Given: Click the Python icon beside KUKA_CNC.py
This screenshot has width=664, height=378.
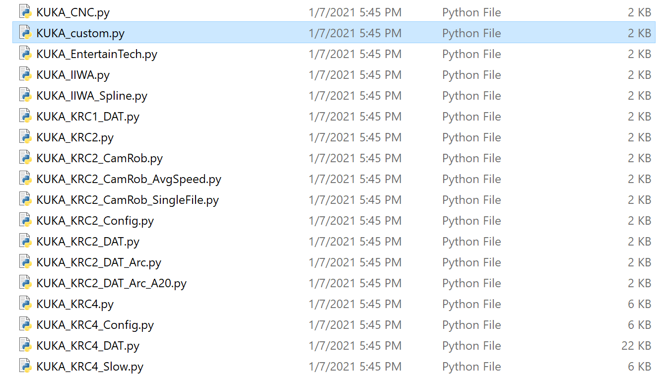Looking at the screenshot, I should 25,11.
